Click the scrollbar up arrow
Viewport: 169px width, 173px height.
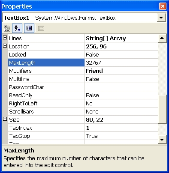[162, 38]
